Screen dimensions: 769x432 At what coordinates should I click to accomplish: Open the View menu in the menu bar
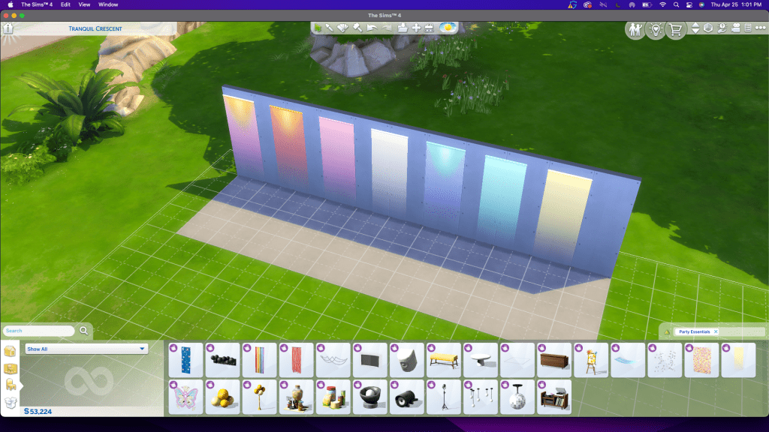pyautogui.click(x=85, y=4)
